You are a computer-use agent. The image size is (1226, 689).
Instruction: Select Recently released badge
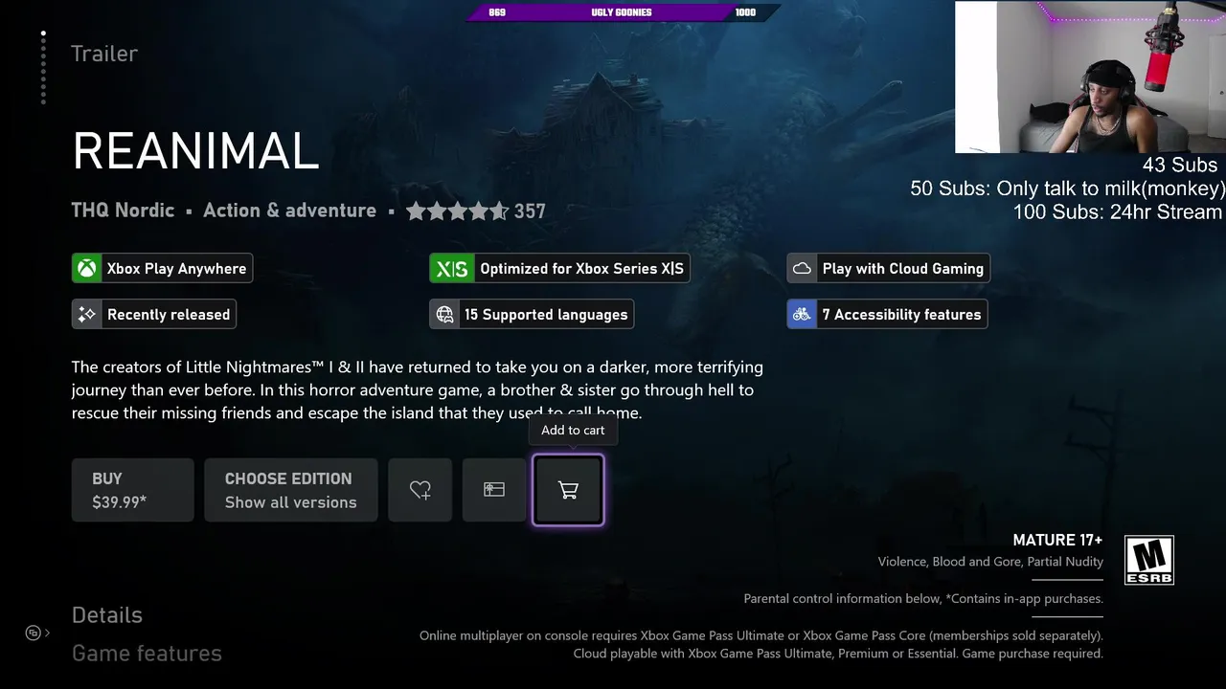tap(154, 314)
